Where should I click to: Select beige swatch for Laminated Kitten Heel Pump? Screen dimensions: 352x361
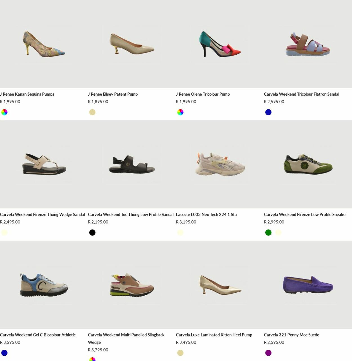[x=180, y=353]
